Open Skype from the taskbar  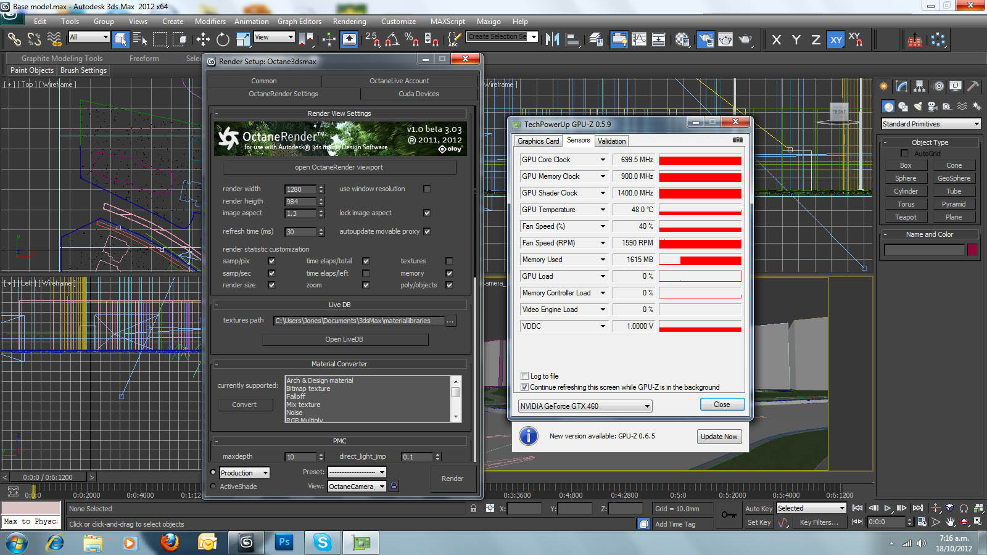(323, 543)
